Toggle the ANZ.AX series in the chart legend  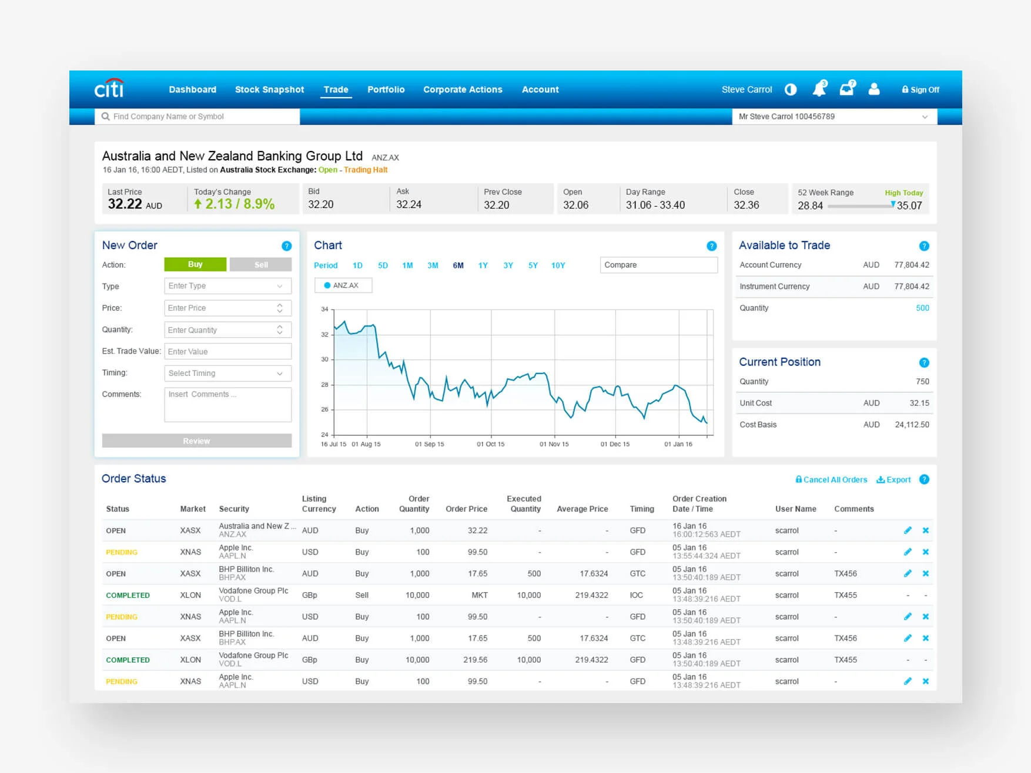click(343, 285)
